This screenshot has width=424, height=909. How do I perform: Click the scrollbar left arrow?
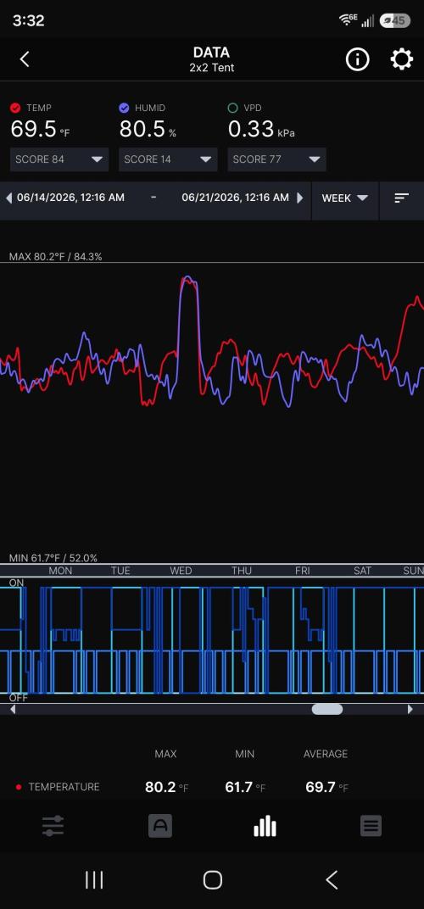click(x=13, y=709)
